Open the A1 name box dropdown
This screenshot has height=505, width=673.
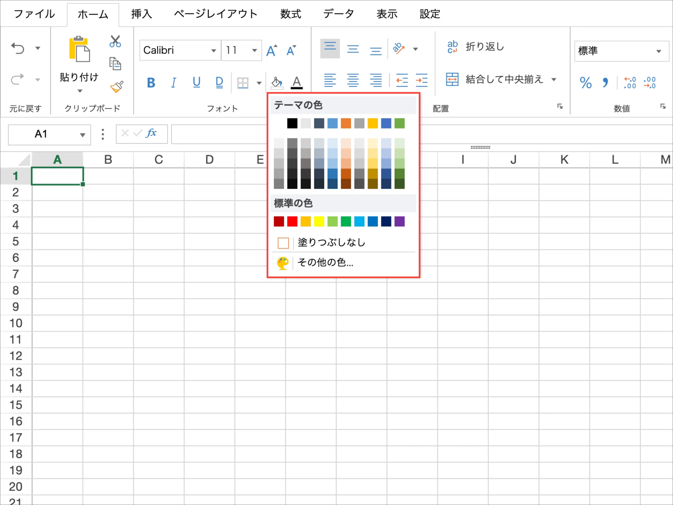[x=82, y=134]
